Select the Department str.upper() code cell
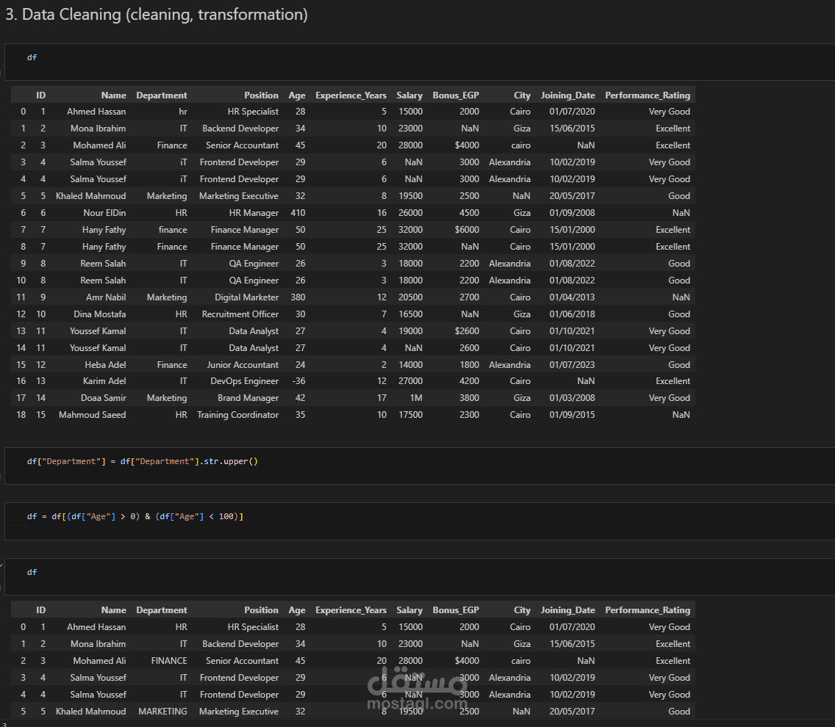The width and height of the screenshot is (835, 727). click(x=420, y=466)
